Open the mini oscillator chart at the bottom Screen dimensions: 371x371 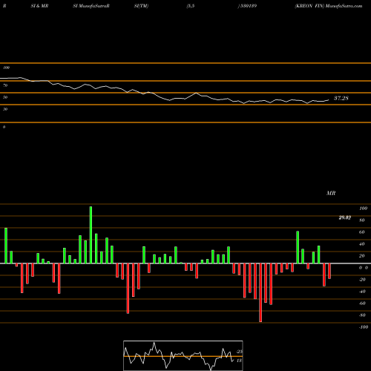(183, 355)
